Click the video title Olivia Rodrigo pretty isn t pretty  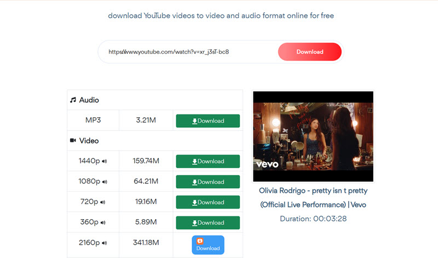click(x=313, y=198)
